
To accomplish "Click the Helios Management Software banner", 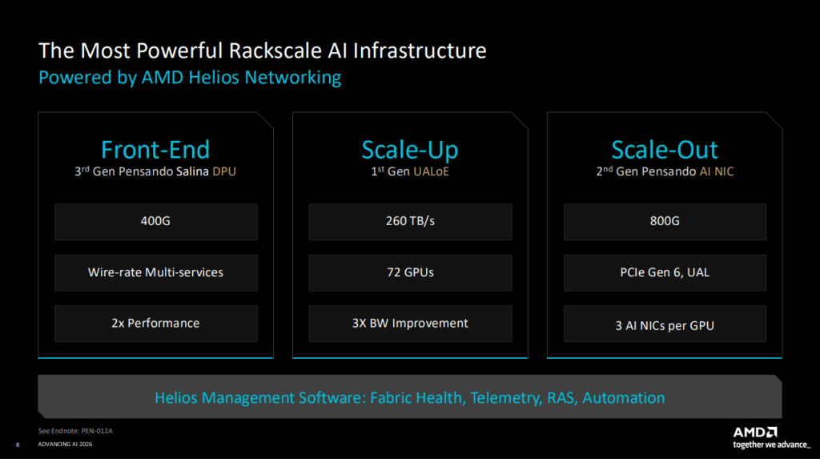I will click(410, 397).
